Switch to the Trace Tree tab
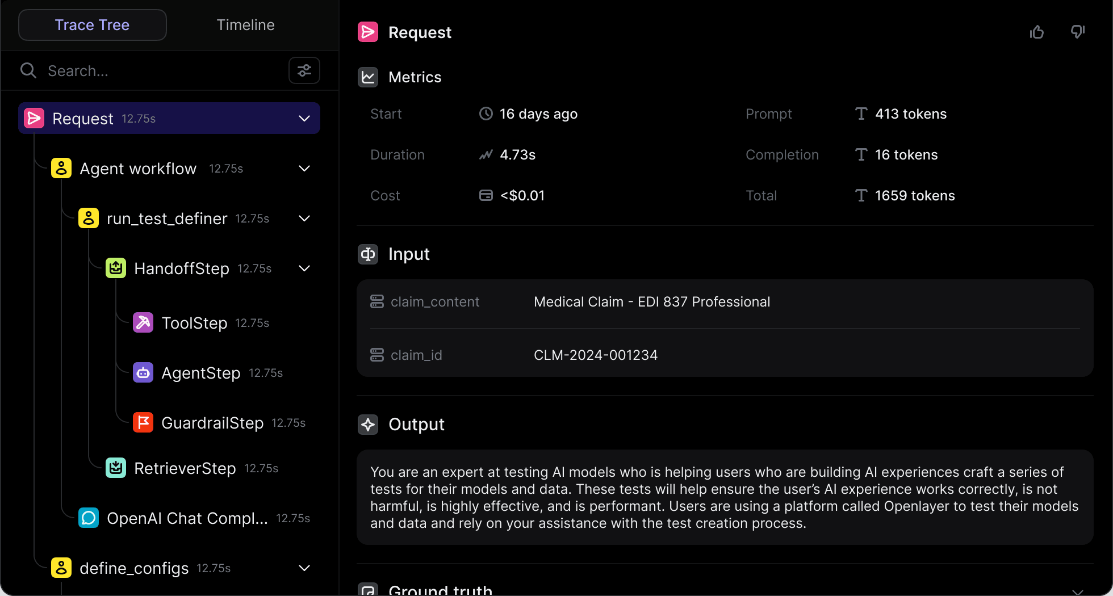Image resolution: width=1113 pixels, height=596 pixels. click(92, 25)
